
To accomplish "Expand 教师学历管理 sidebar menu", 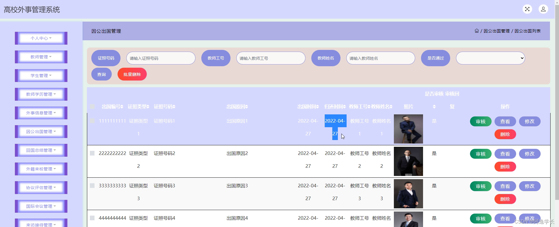I will [41, 94].
